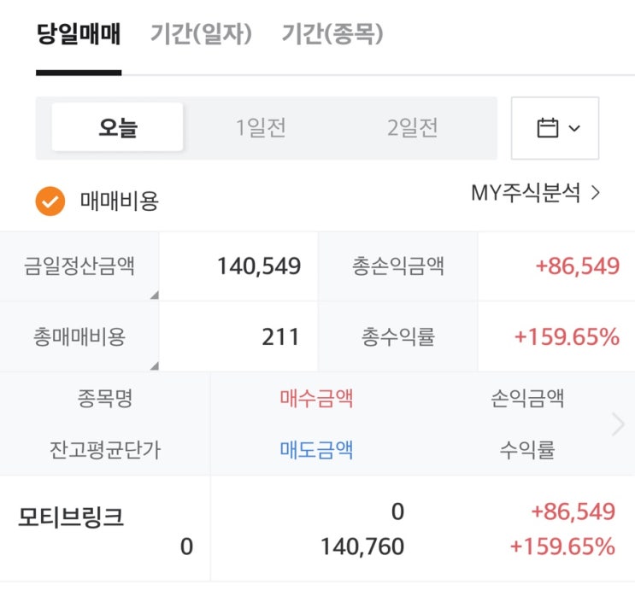Screen dimensions: 635x596
Task: Expand the 총매매비용 detail triangle
Action: 154,365
